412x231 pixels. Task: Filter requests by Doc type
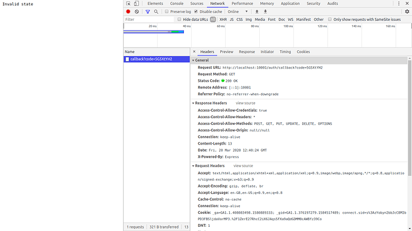pos(282,20)
